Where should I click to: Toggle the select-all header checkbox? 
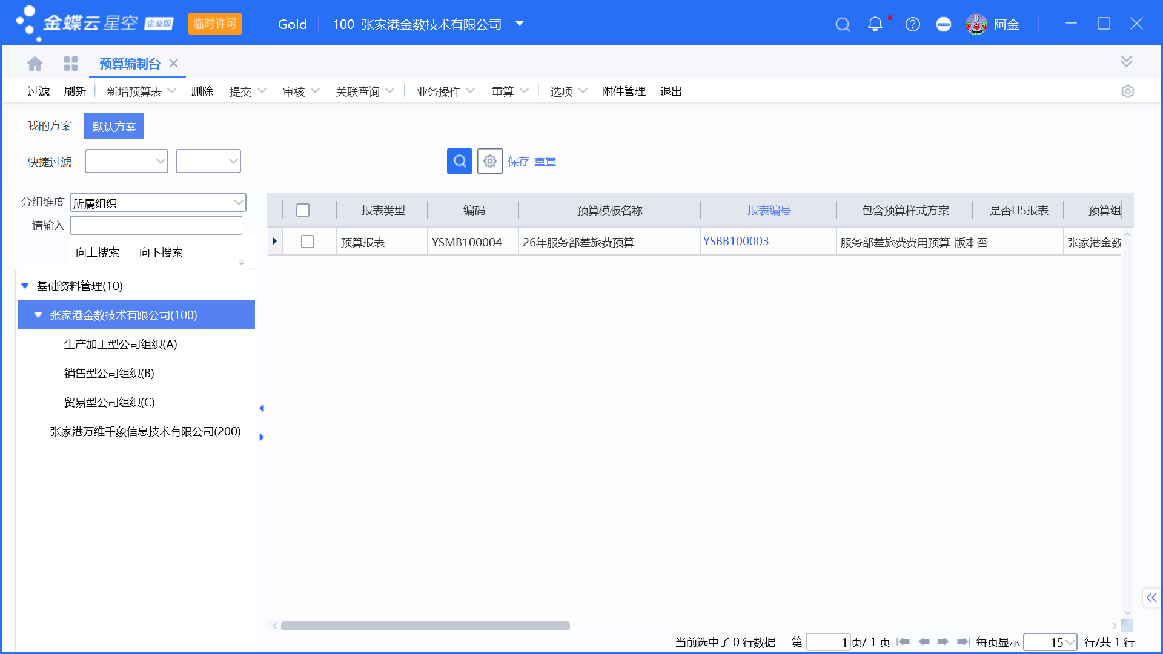tap(303, 210)
